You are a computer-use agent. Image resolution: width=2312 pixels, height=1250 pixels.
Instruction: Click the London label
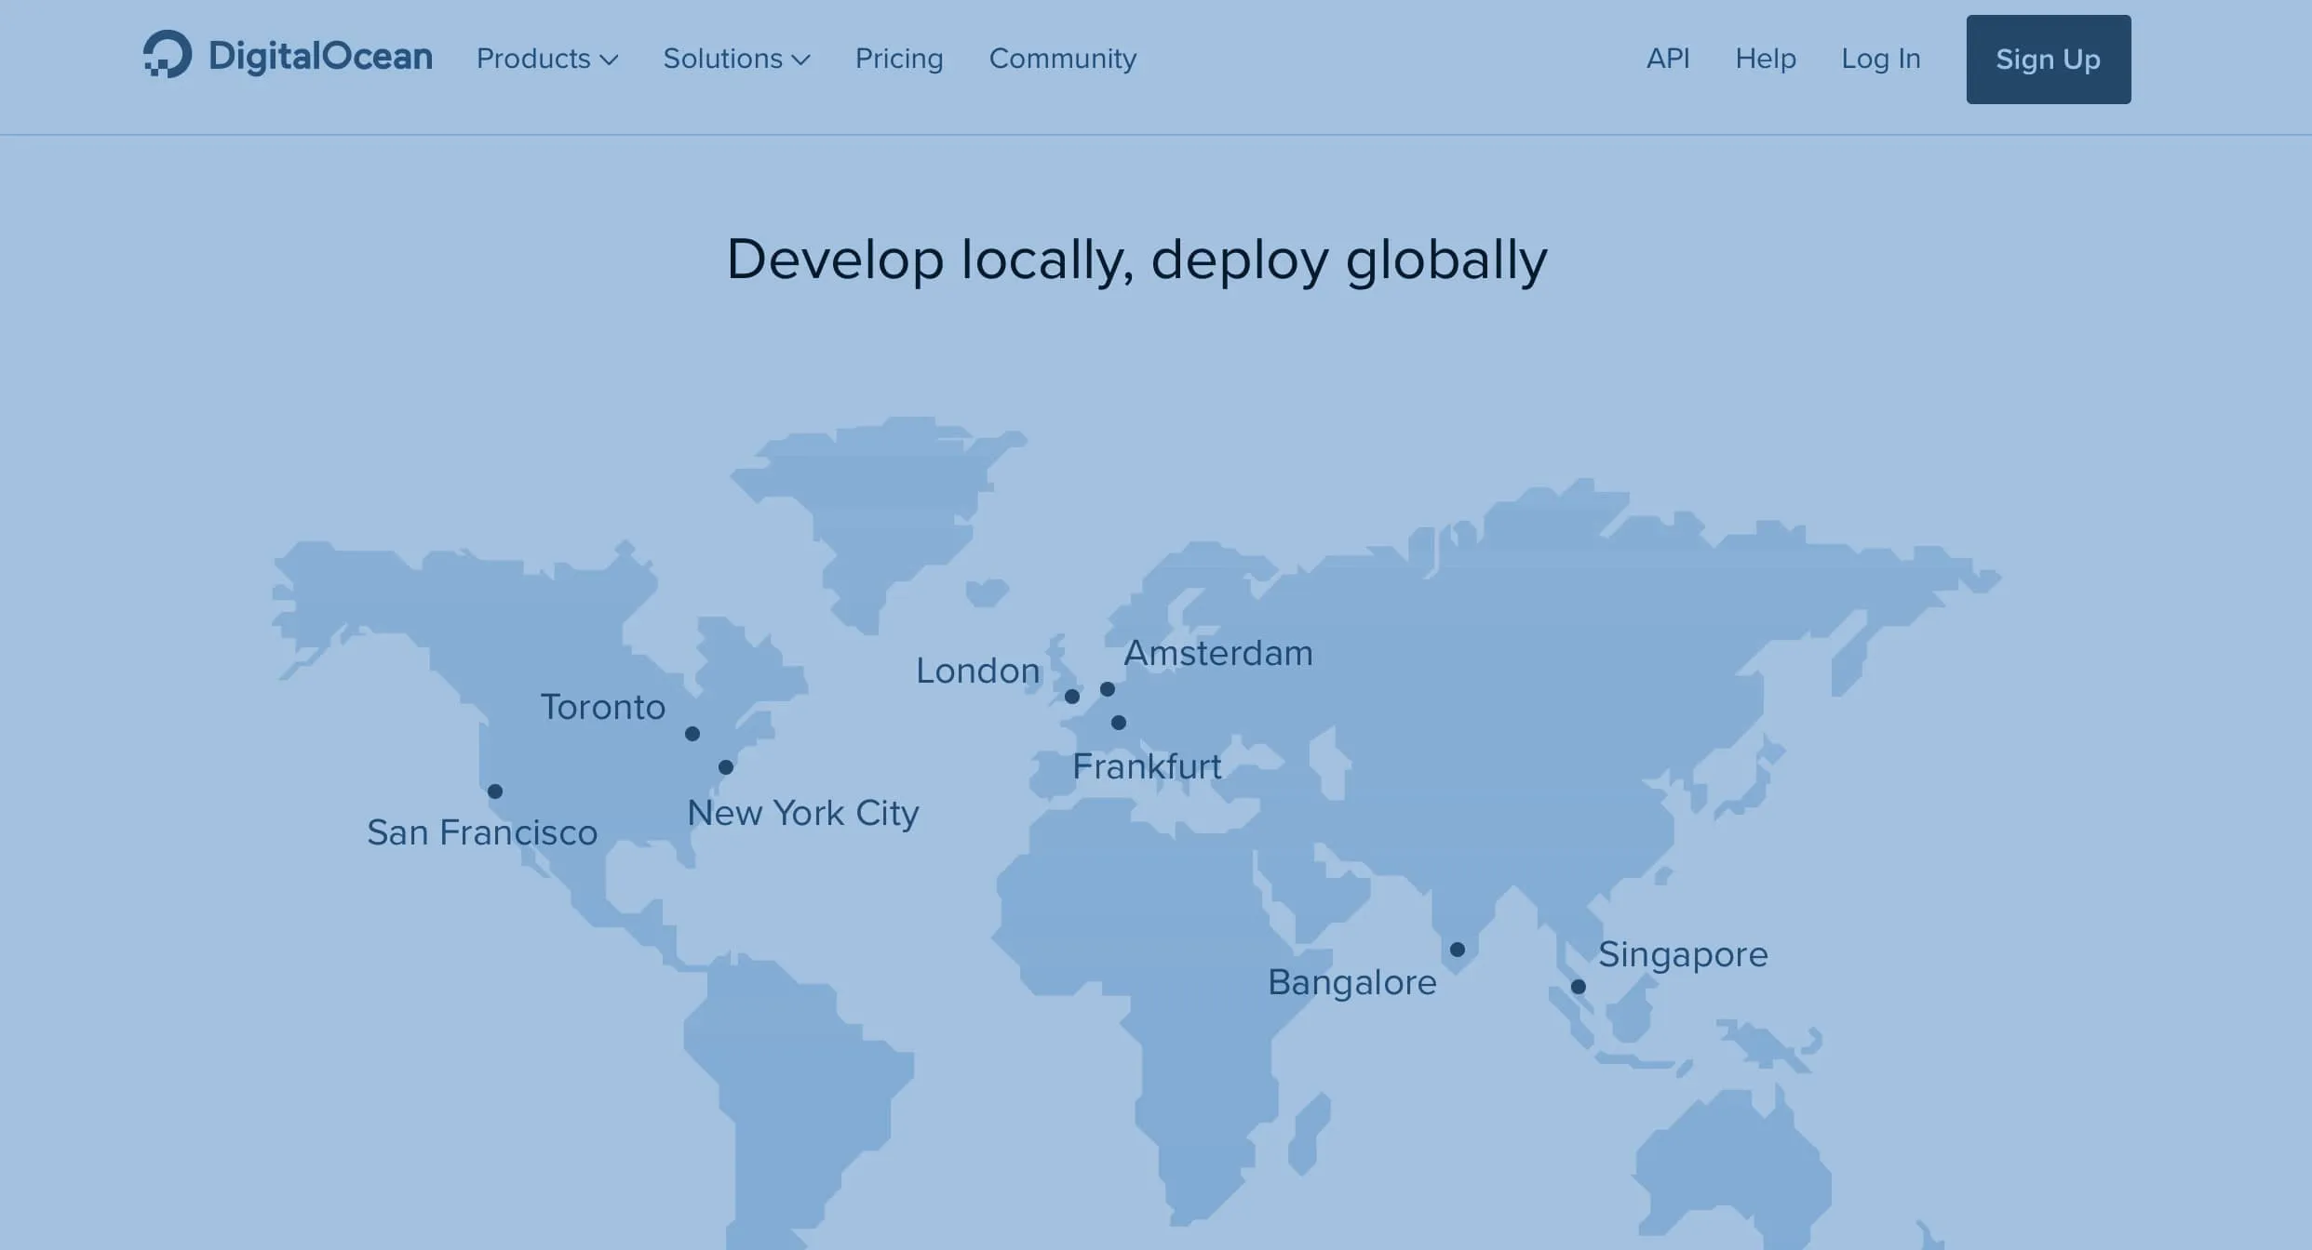pyautogui.click(x=978, y=671)
